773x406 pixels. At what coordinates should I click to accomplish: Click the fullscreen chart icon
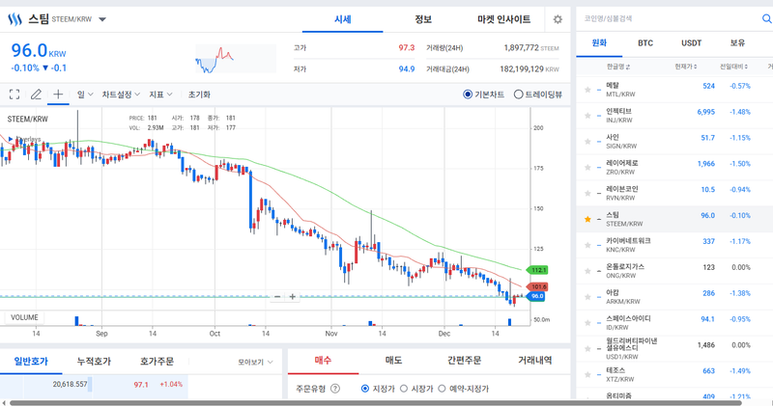14,95
